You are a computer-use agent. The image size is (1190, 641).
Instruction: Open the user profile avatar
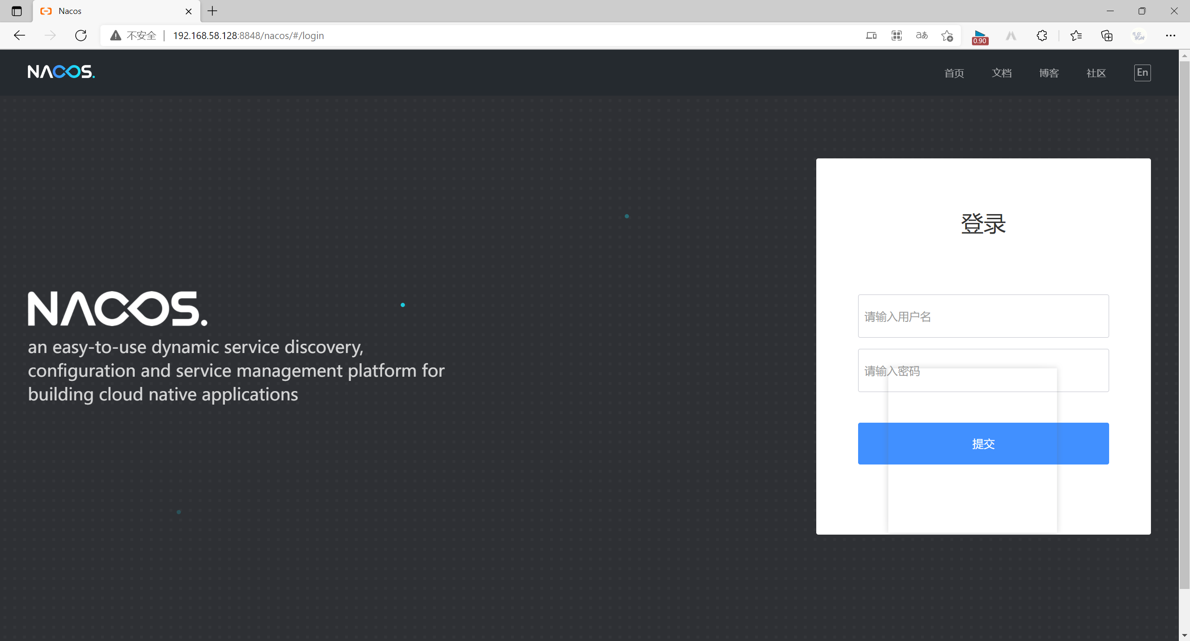pos(1138,35)
